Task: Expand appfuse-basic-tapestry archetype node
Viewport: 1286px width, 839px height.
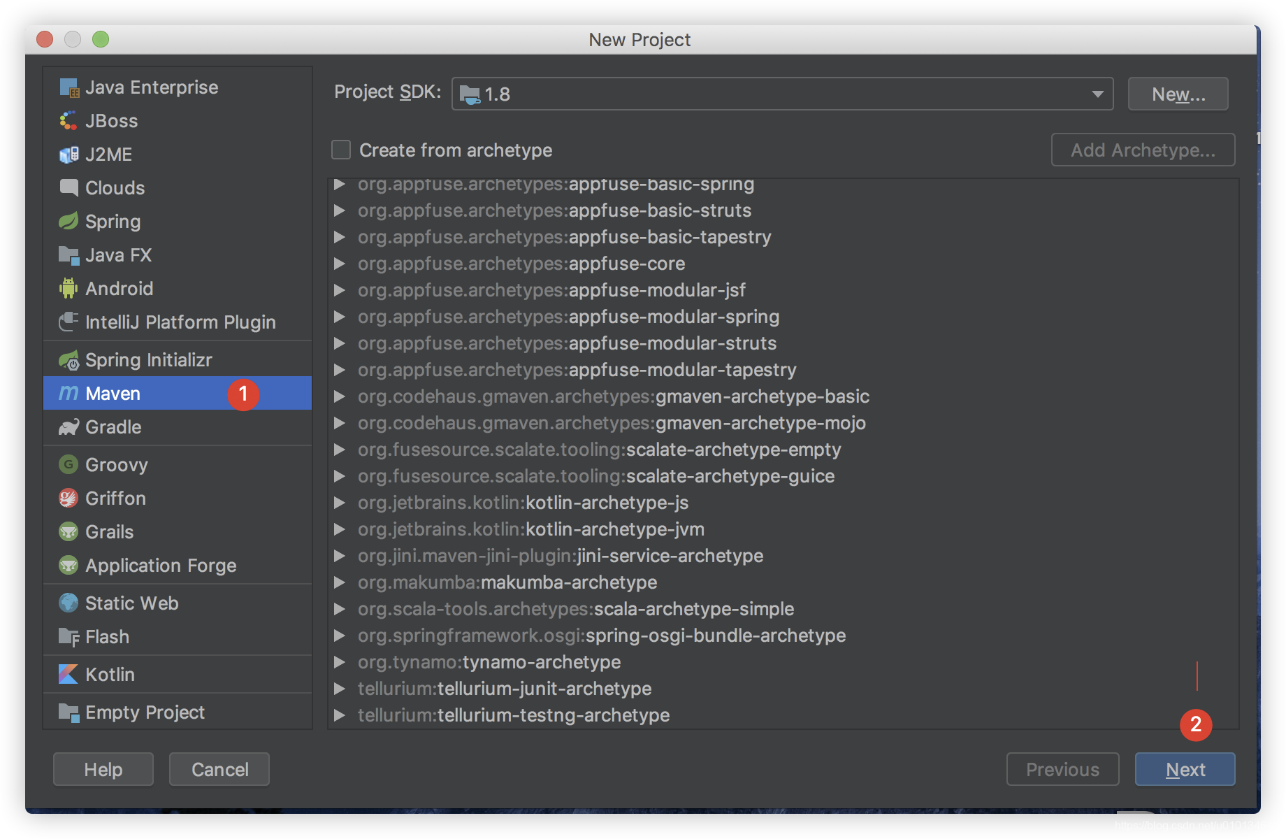Action: (x=340, y=237)
